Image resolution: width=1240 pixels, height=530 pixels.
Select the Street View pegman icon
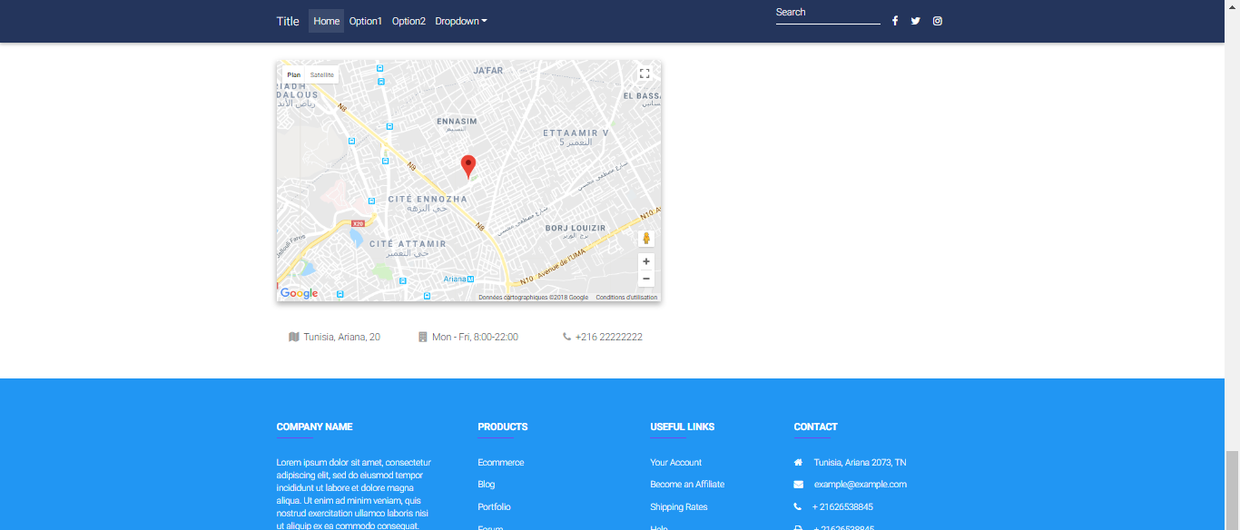point(646,239)
